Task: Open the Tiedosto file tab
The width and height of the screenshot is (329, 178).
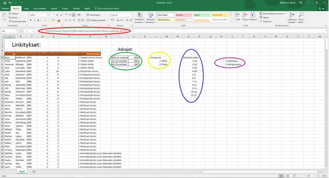Action: pos(5,9)
